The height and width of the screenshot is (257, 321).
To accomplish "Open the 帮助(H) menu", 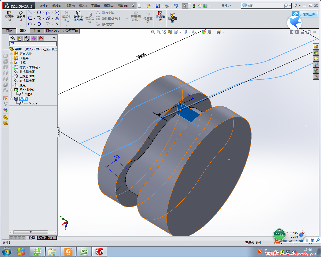I will [x=123, y=6].
